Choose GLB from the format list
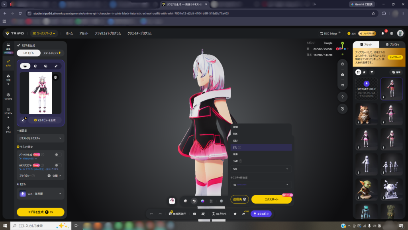The height and width of the screenshot is (230, 408). (261, 154)
